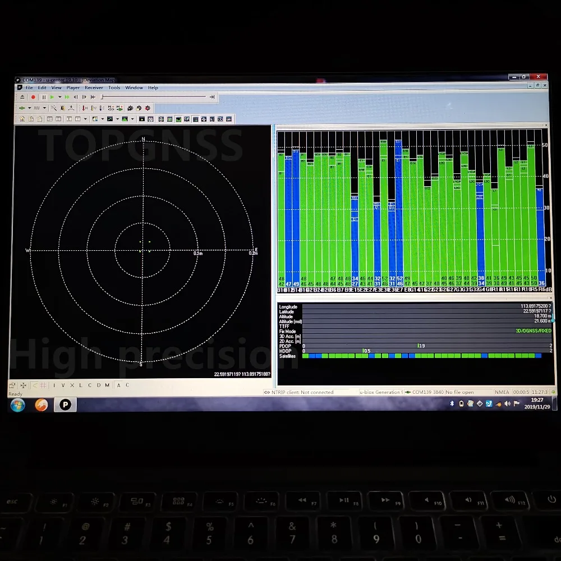Toggle the last icon in docking windows toolbar
The image size is (561, 561).
[x=229, y=119]
